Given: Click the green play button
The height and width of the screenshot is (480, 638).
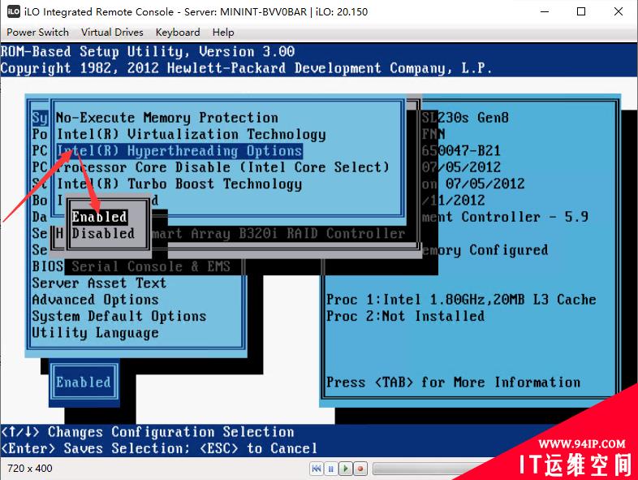Looking at the screenshot, I should pos(346,469).
